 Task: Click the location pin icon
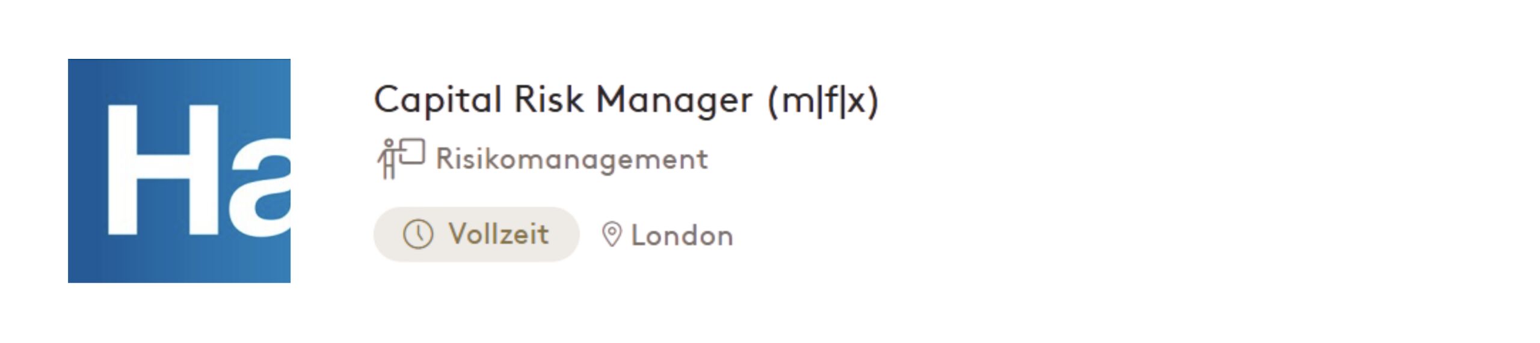pos(611,235)
